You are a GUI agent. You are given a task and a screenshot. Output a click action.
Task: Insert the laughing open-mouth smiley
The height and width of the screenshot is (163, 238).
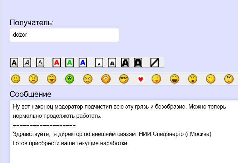pos(174,79)
